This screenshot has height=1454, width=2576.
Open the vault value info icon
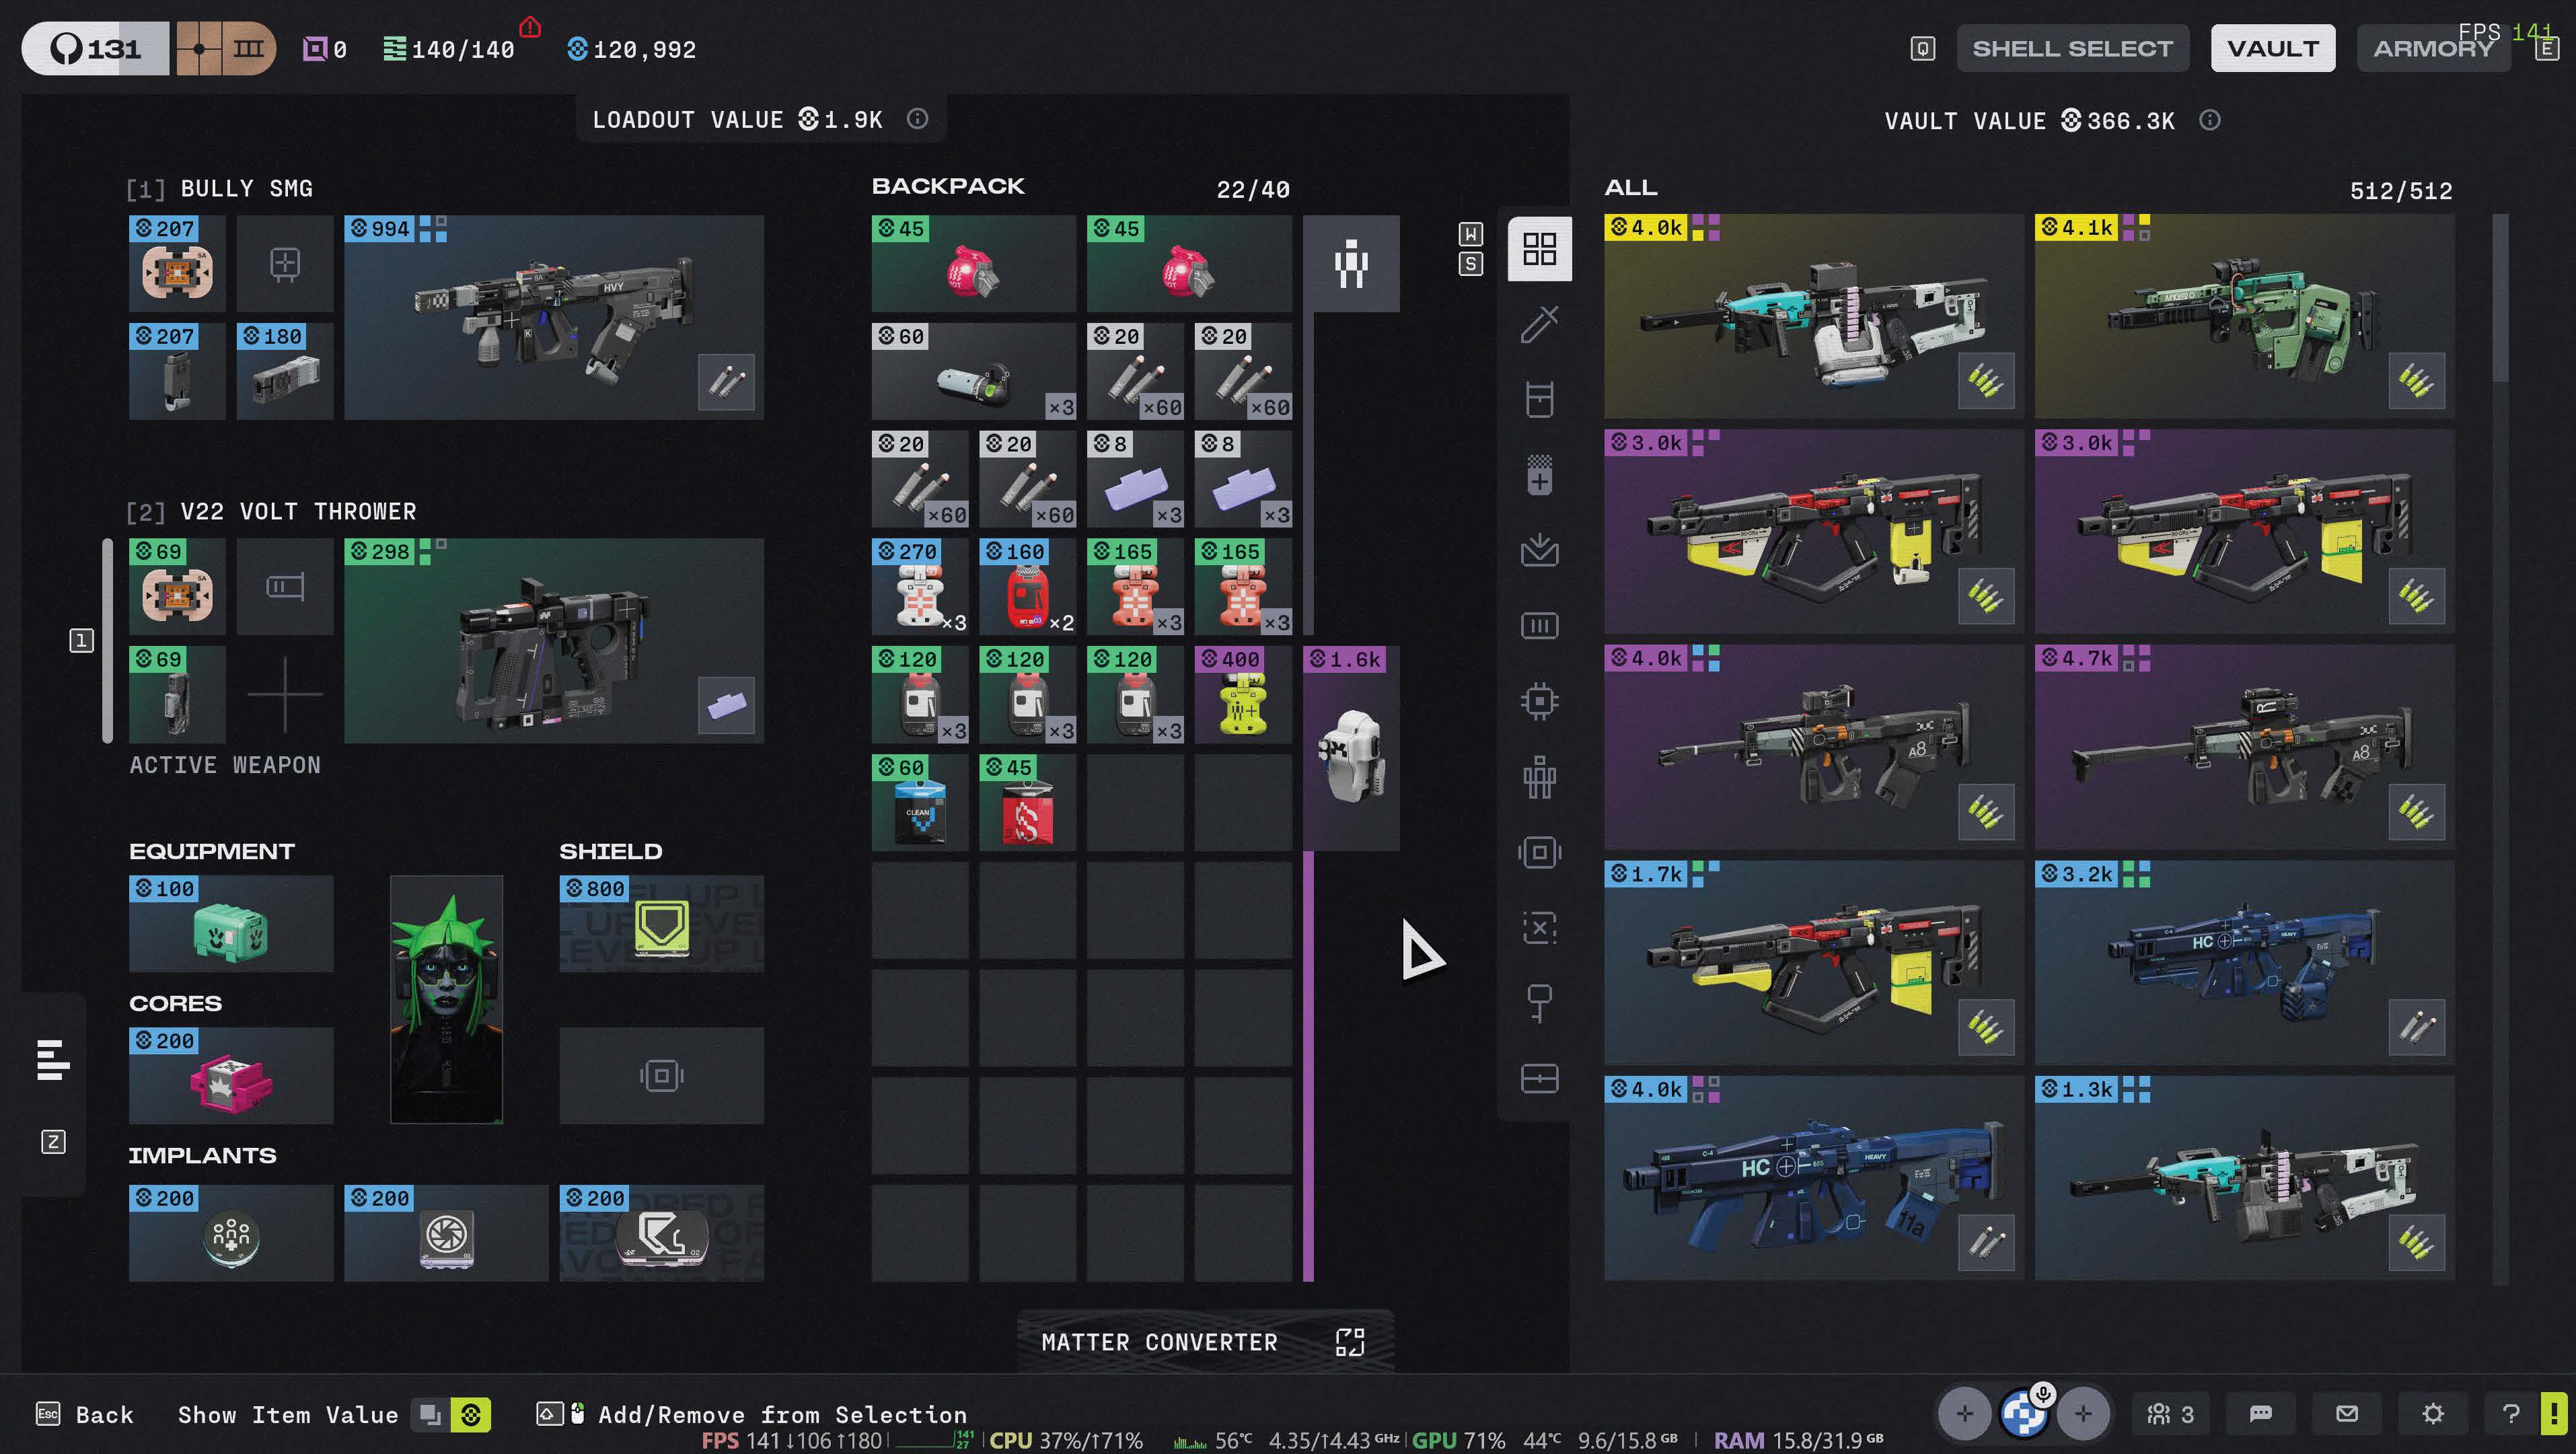pos(2209,120)
